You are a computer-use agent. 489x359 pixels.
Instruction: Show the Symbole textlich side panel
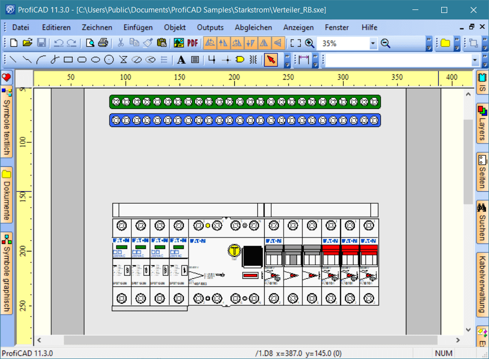click(6, 122)
